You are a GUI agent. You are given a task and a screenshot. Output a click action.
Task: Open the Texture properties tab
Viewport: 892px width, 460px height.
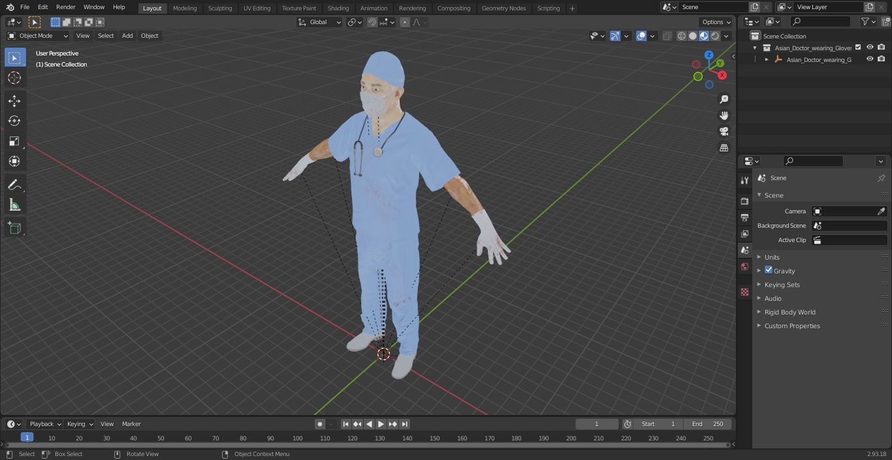(744, 292)
